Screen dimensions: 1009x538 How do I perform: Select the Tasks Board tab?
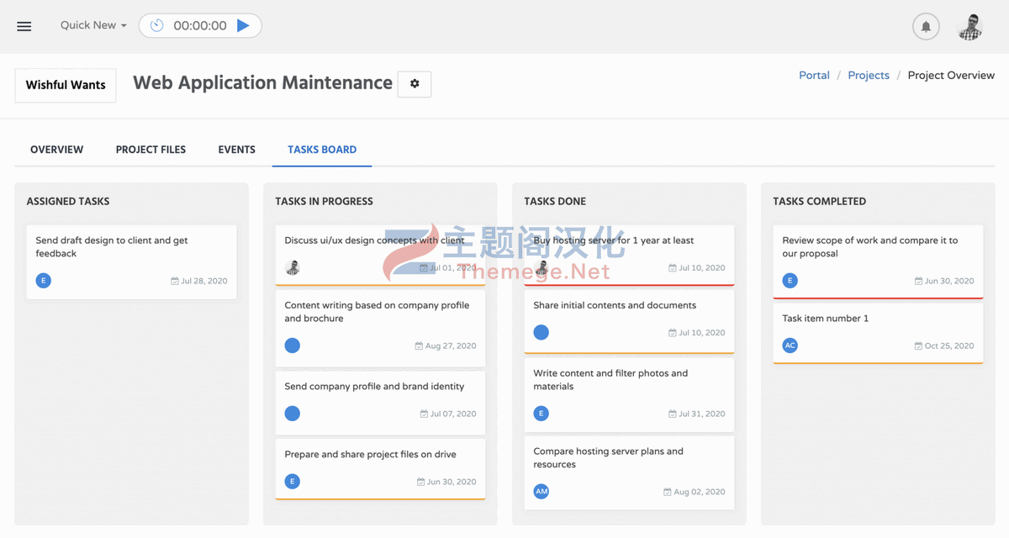(x=322, y=150)
